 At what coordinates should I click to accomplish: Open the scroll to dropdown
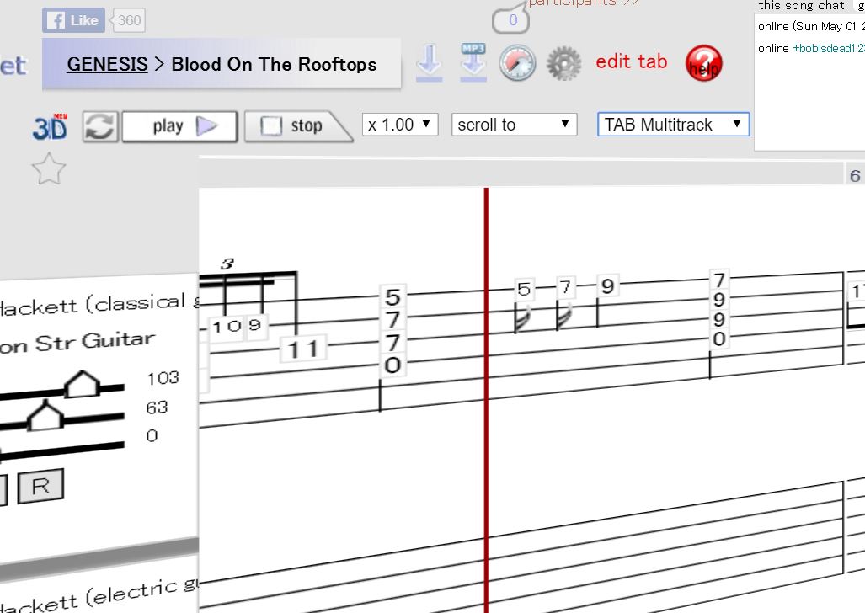coord(514,125)
